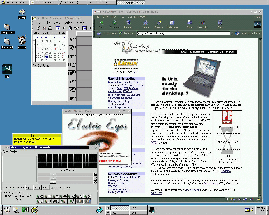Click the Contact Us link on KDE page
The height and width of the screenshot is (215, 269).
click(215, 52)
